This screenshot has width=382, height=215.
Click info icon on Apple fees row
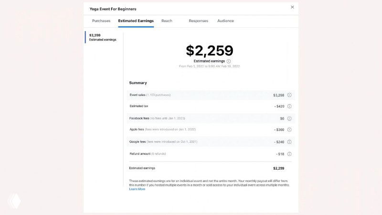point(289,129)
